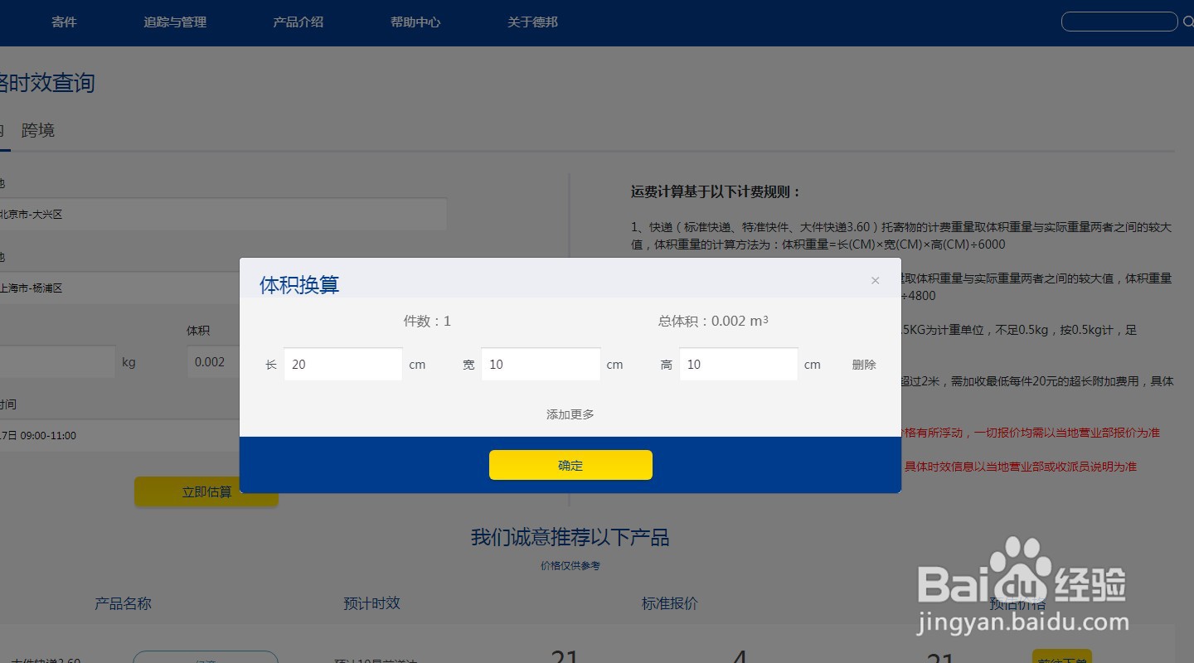Click the 高 height input showing 10

[738, 364]
